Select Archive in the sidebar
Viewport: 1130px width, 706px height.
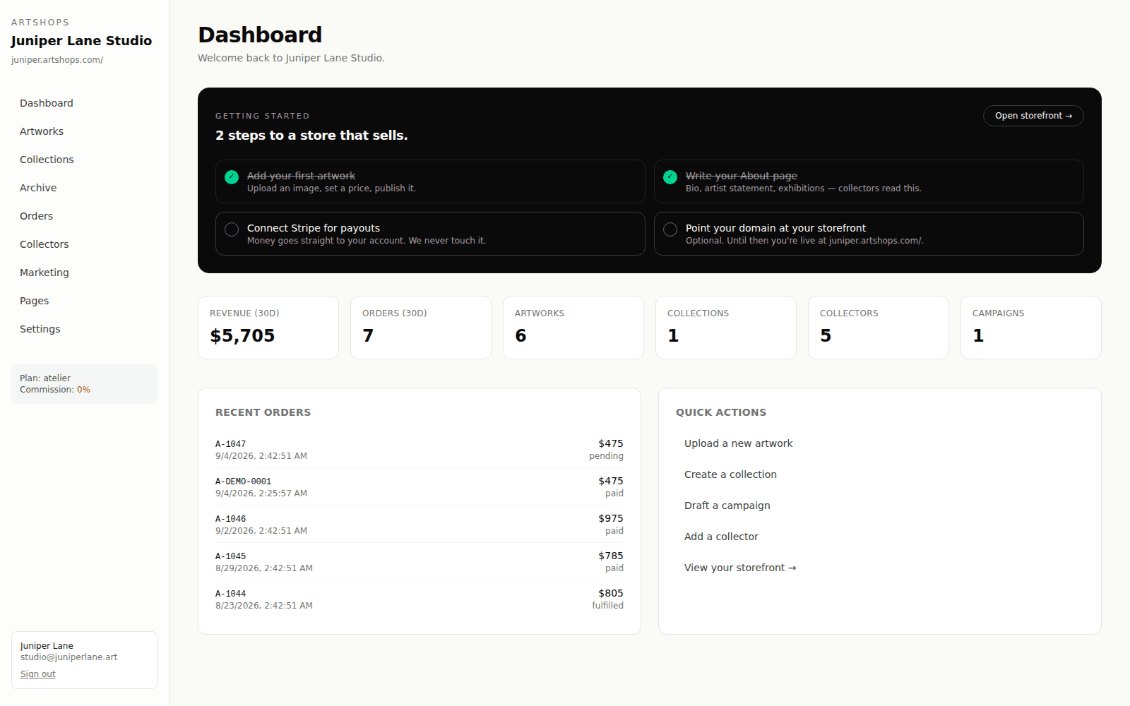pos(84,188)
